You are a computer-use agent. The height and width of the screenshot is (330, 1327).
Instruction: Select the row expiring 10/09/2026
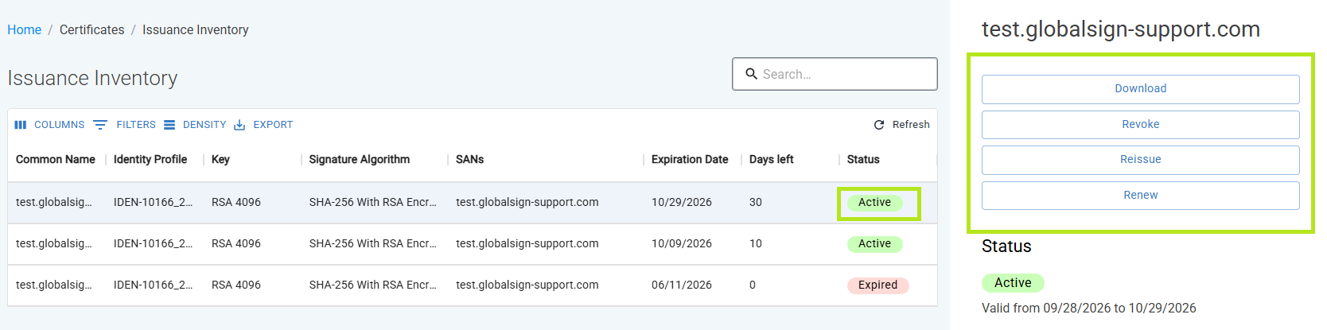(x=473, y=244)
